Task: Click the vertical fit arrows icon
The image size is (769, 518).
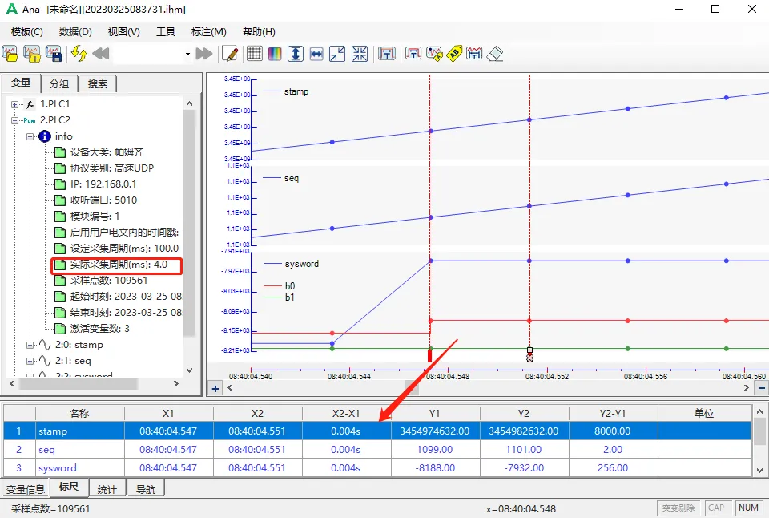Action: pyautogui.click(x=296, y=54)
